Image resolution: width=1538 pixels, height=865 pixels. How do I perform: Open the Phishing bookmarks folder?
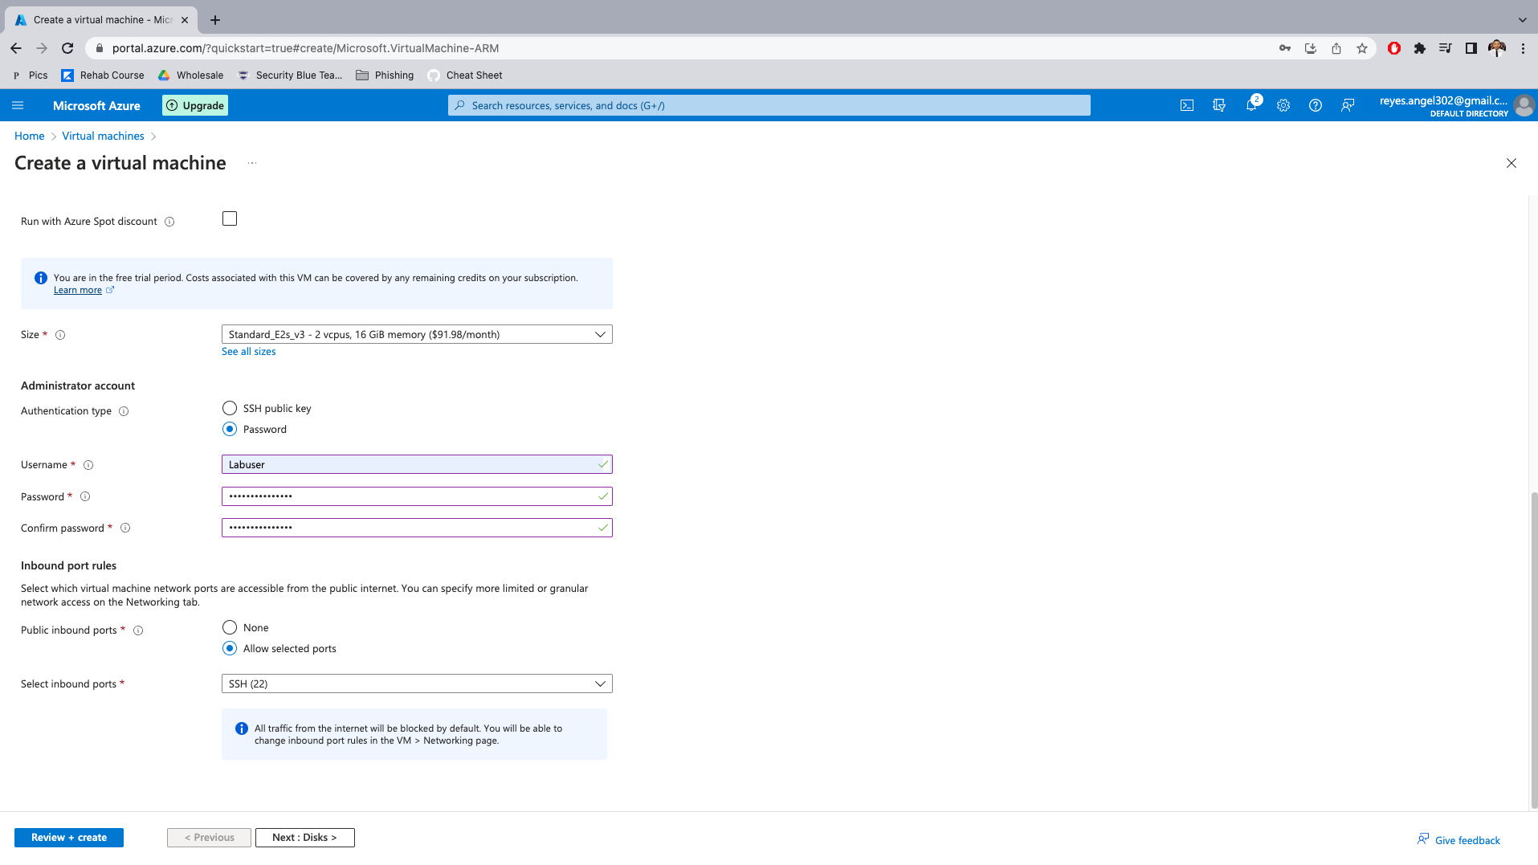[x=385, y=75]
